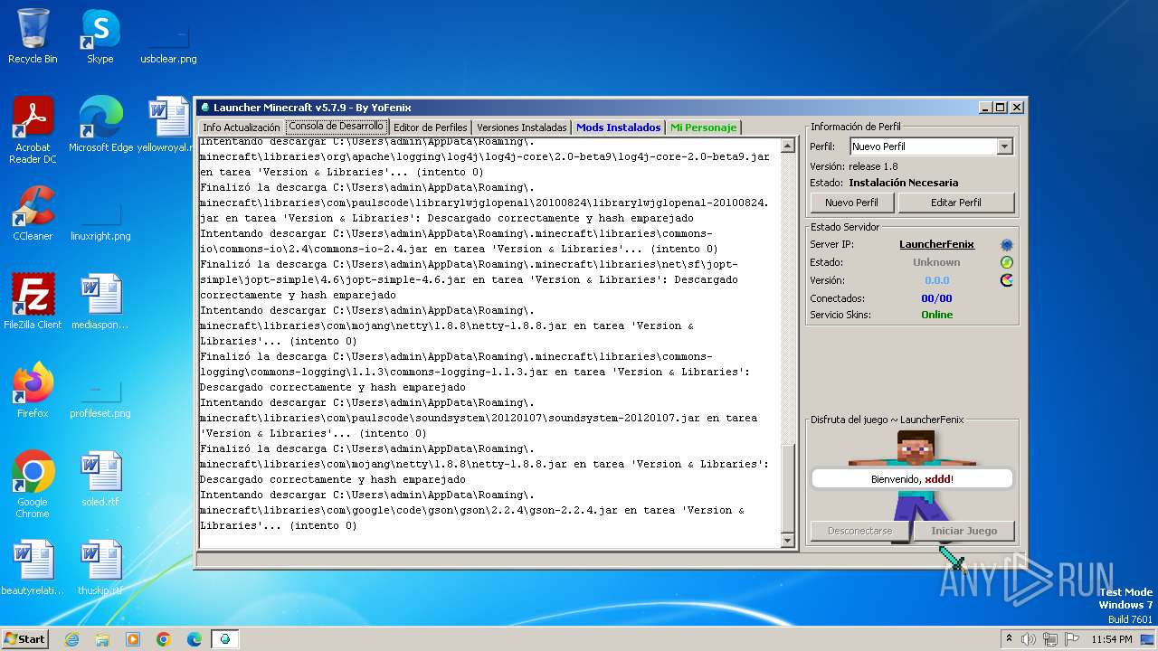The image size is (1158, 651).
Task: Open Mods Instalados tab
Action: pyautogui.click(x=618, y=127)
